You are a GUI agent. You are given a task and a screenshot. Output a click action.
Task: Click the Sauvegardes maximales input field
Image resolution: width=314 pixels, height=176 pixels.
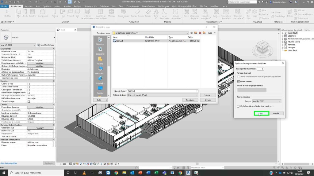tap(260, 69)
